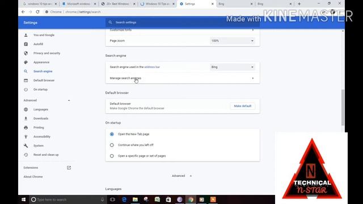The height and width of the screenshot is (204, 363).
Task: Select the Printing printer icon
Action: 26,127
